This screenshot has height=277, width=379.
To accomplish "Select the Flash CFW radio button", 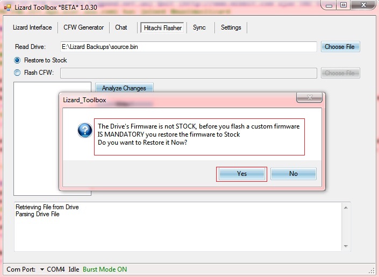I will tap(17, 73).
